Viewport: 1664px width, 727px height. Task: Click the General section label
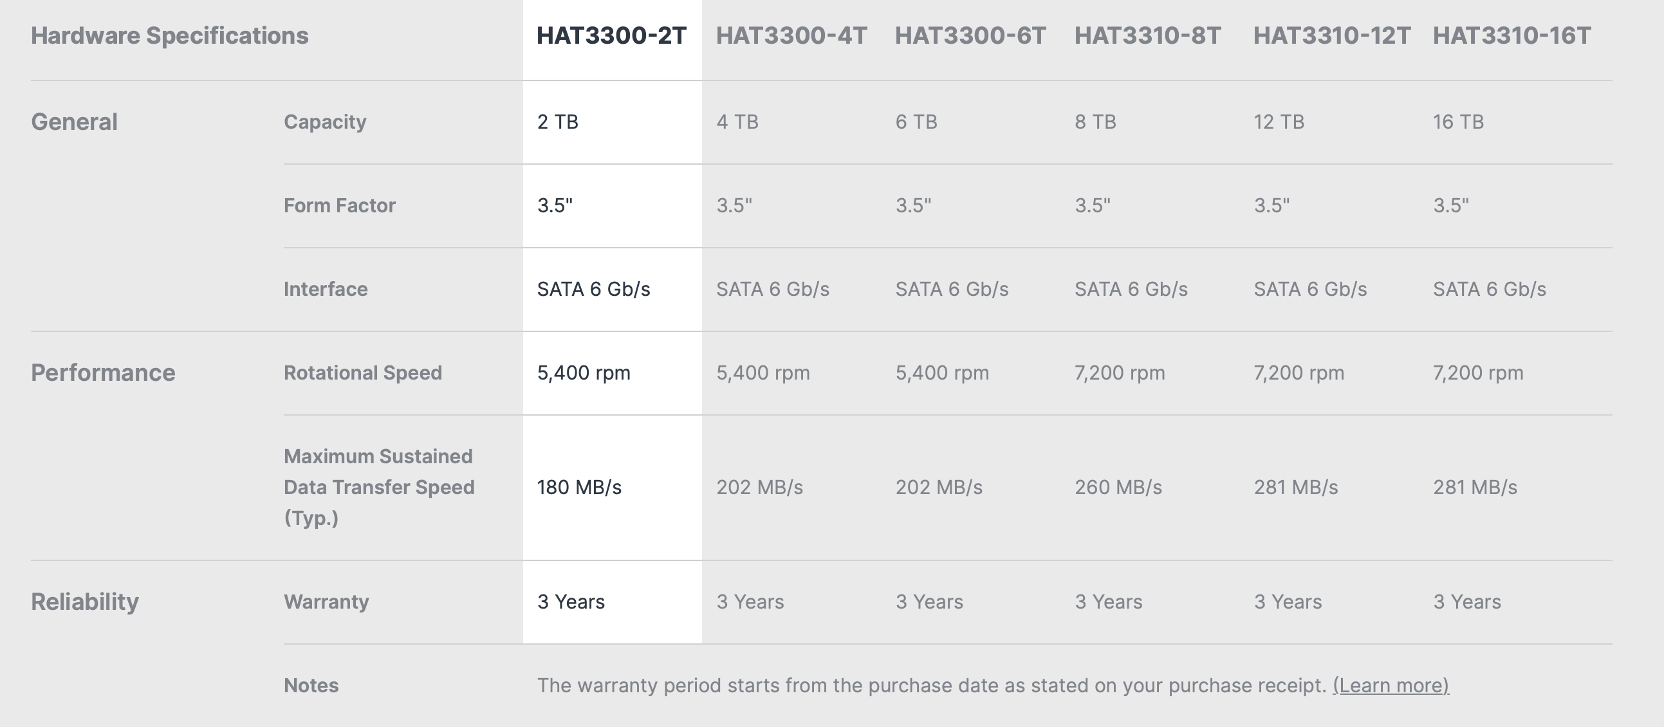click(x=74, y=122)
